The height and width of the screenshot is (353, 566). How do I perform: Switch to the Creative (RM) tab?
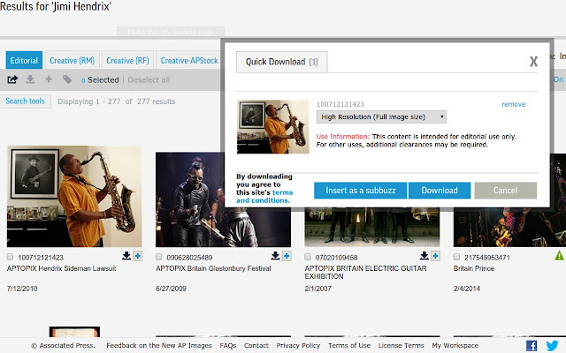pos(73,61)
